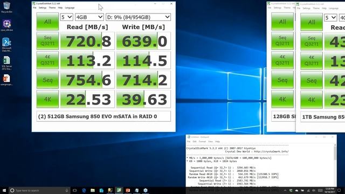Open the Recycle Bin desktop icon

coord(6,7)
